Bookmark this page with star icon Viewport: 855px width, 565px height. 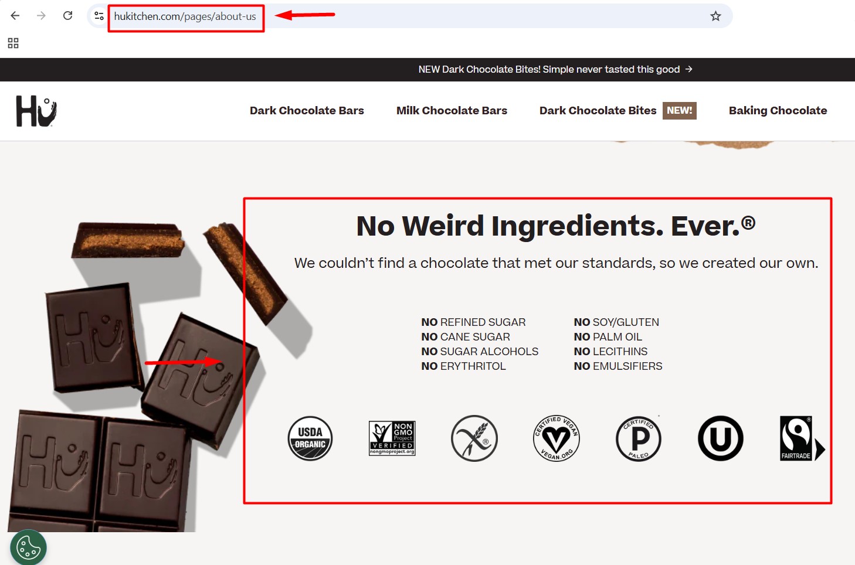(x=715, y=16)
